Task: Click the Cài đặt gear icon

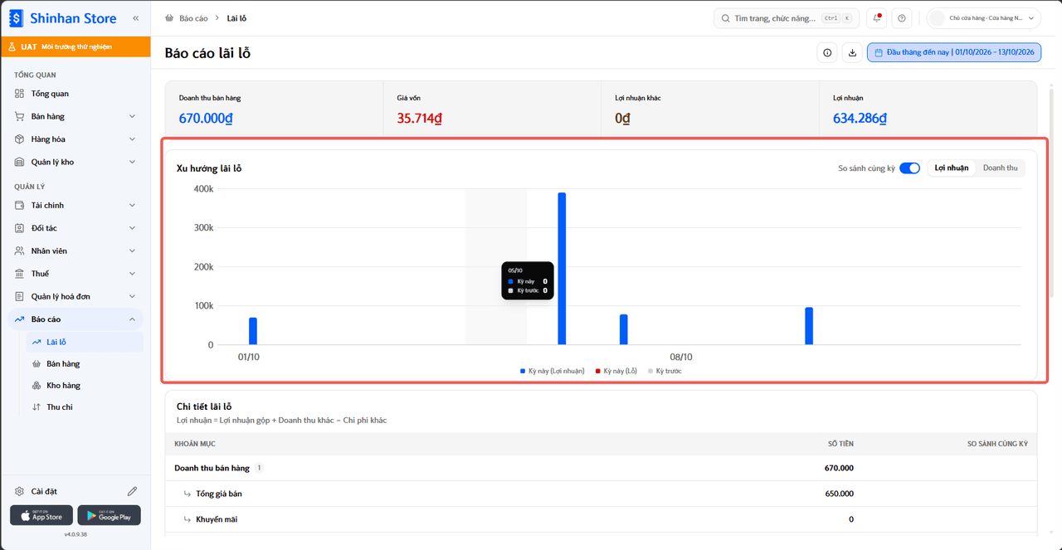Action: pyautogui.click(x=20, y=491)
